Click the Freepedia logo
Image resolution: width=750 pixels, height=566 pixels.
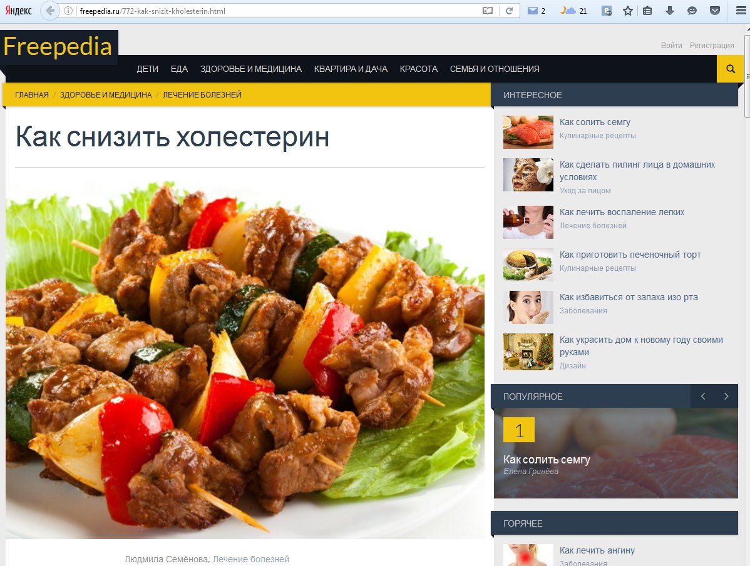pos(58,47)
